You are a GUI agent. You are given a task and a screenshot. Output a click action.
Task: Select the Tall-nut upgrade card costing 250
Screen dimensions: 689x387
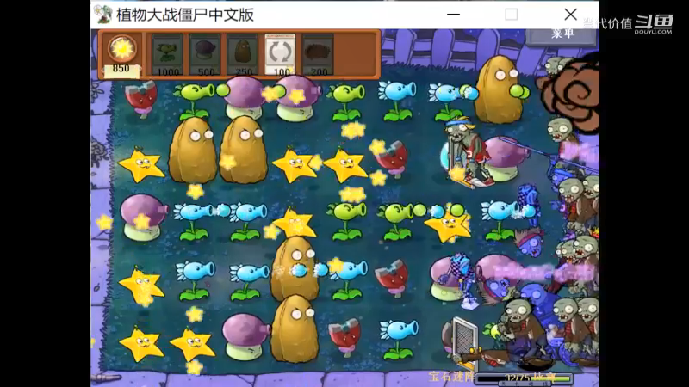pyautogui.click(x=243, y=54)
